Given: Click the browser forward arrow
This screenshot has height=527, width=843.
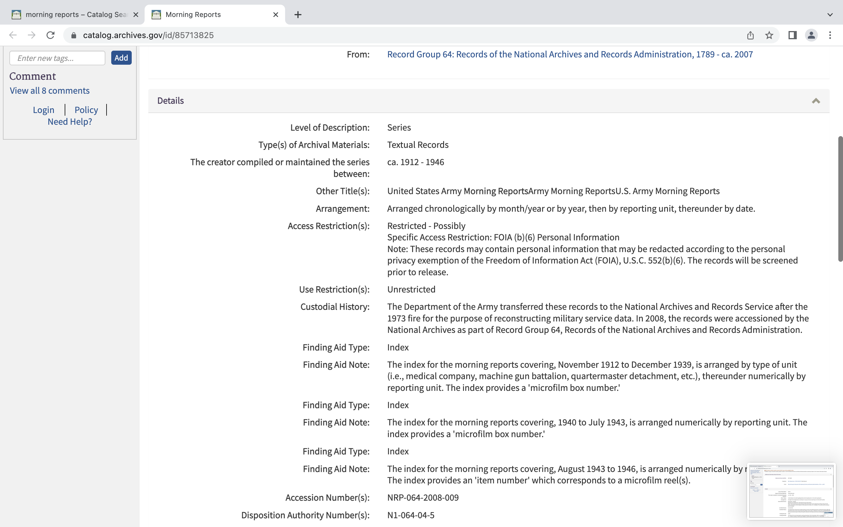Looking at the screenshot, I should point(32,35).
